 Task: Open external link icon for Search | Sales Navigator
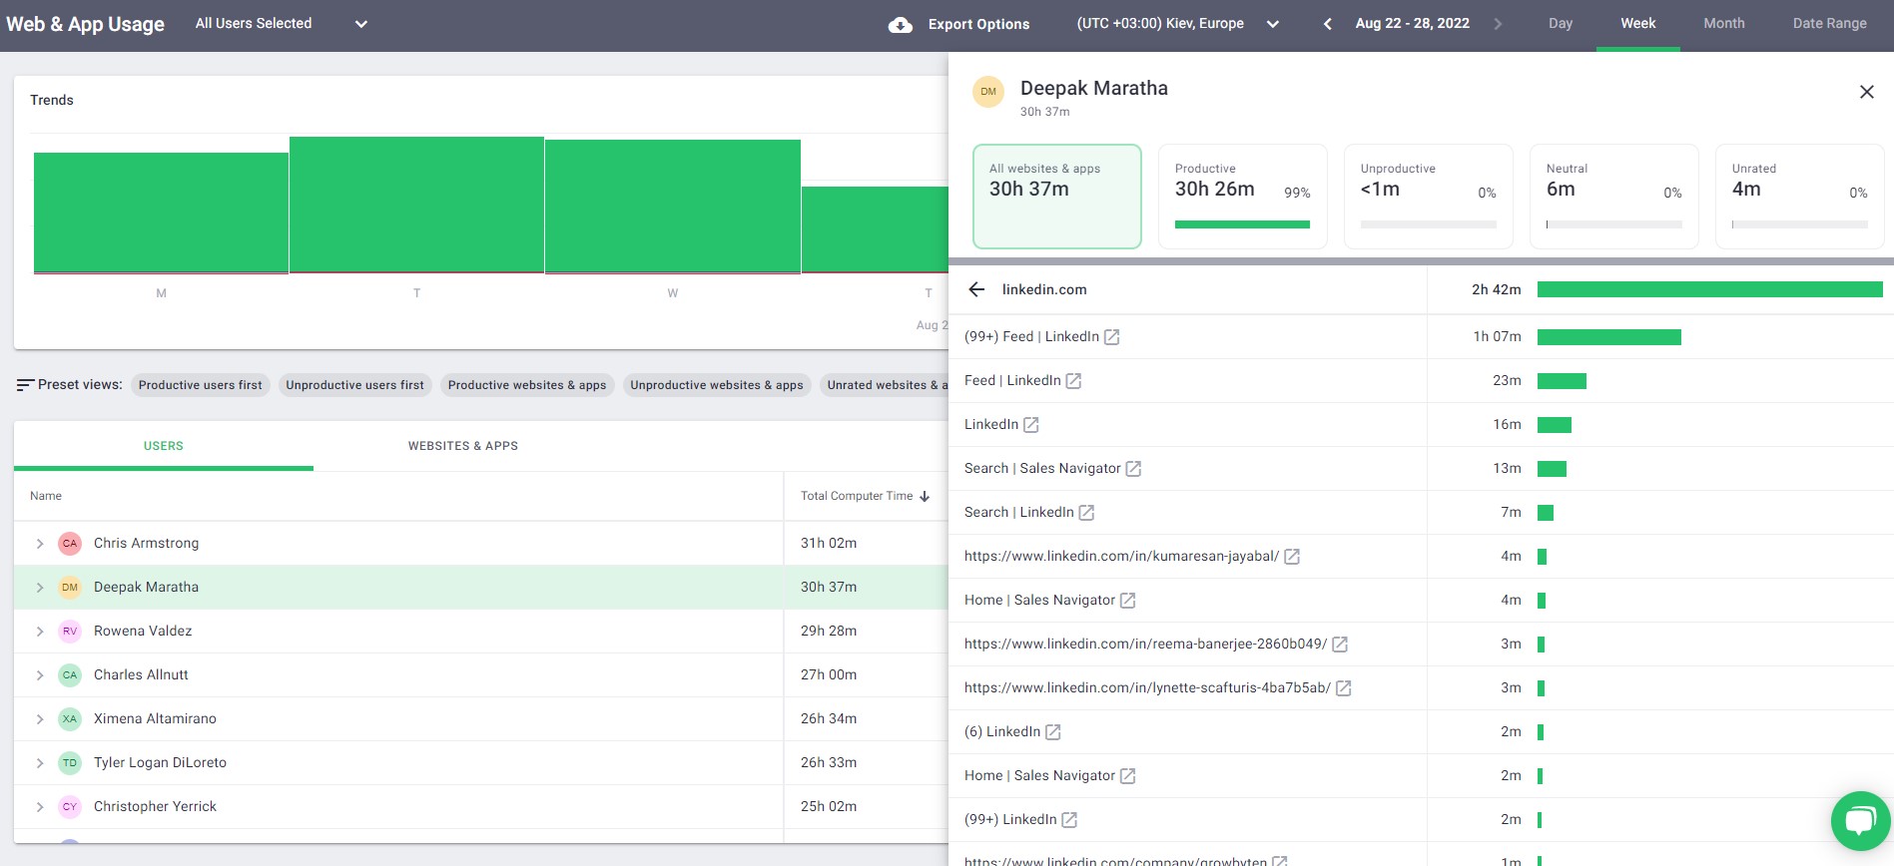(1133, 469)
